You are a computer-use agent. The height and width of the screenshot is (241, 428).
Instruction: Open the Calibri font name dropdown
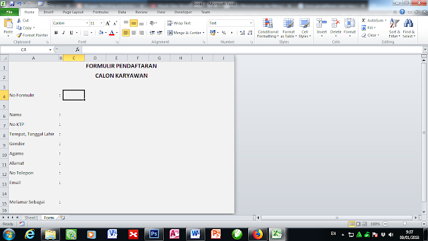pyautogui.click(x=87, y=23)
